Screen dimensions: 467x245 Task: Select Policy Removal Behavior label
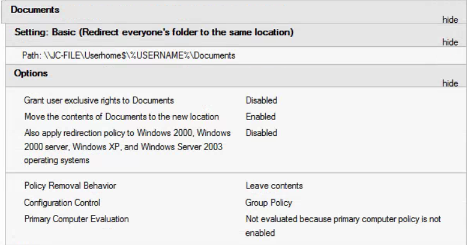coord(70,185)
